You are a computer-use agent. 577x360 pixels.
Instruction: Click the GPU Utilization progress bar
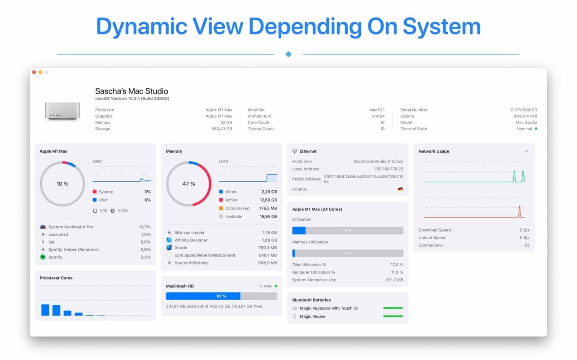[x=347, y=231]
